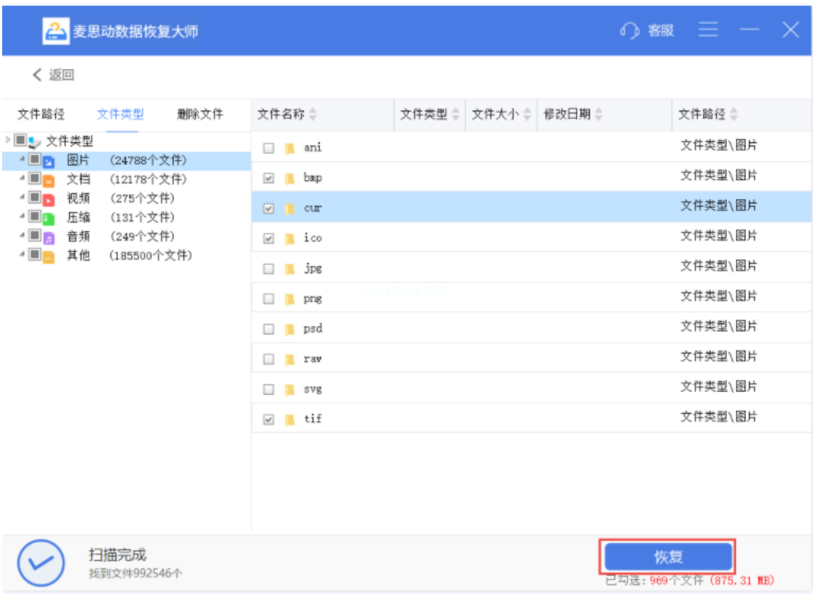Check the jpg folder checkbox
Image resolution: width=813 pixels, height=594 pixels.
268,269
